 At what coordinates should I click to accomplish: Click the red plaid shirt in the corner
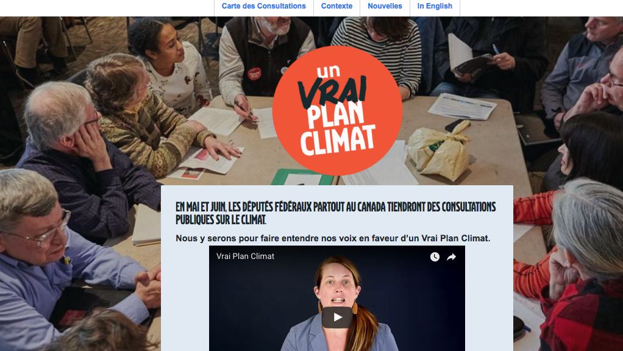pyautogui.click(x=582, y=314)
